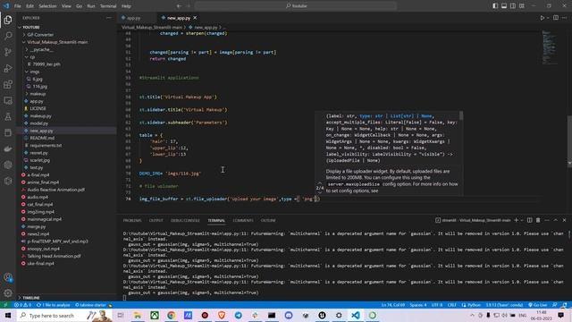Viewport: 572px width, 322px height.
Task: Click the command center search box
Action: (x=296, y=6)
